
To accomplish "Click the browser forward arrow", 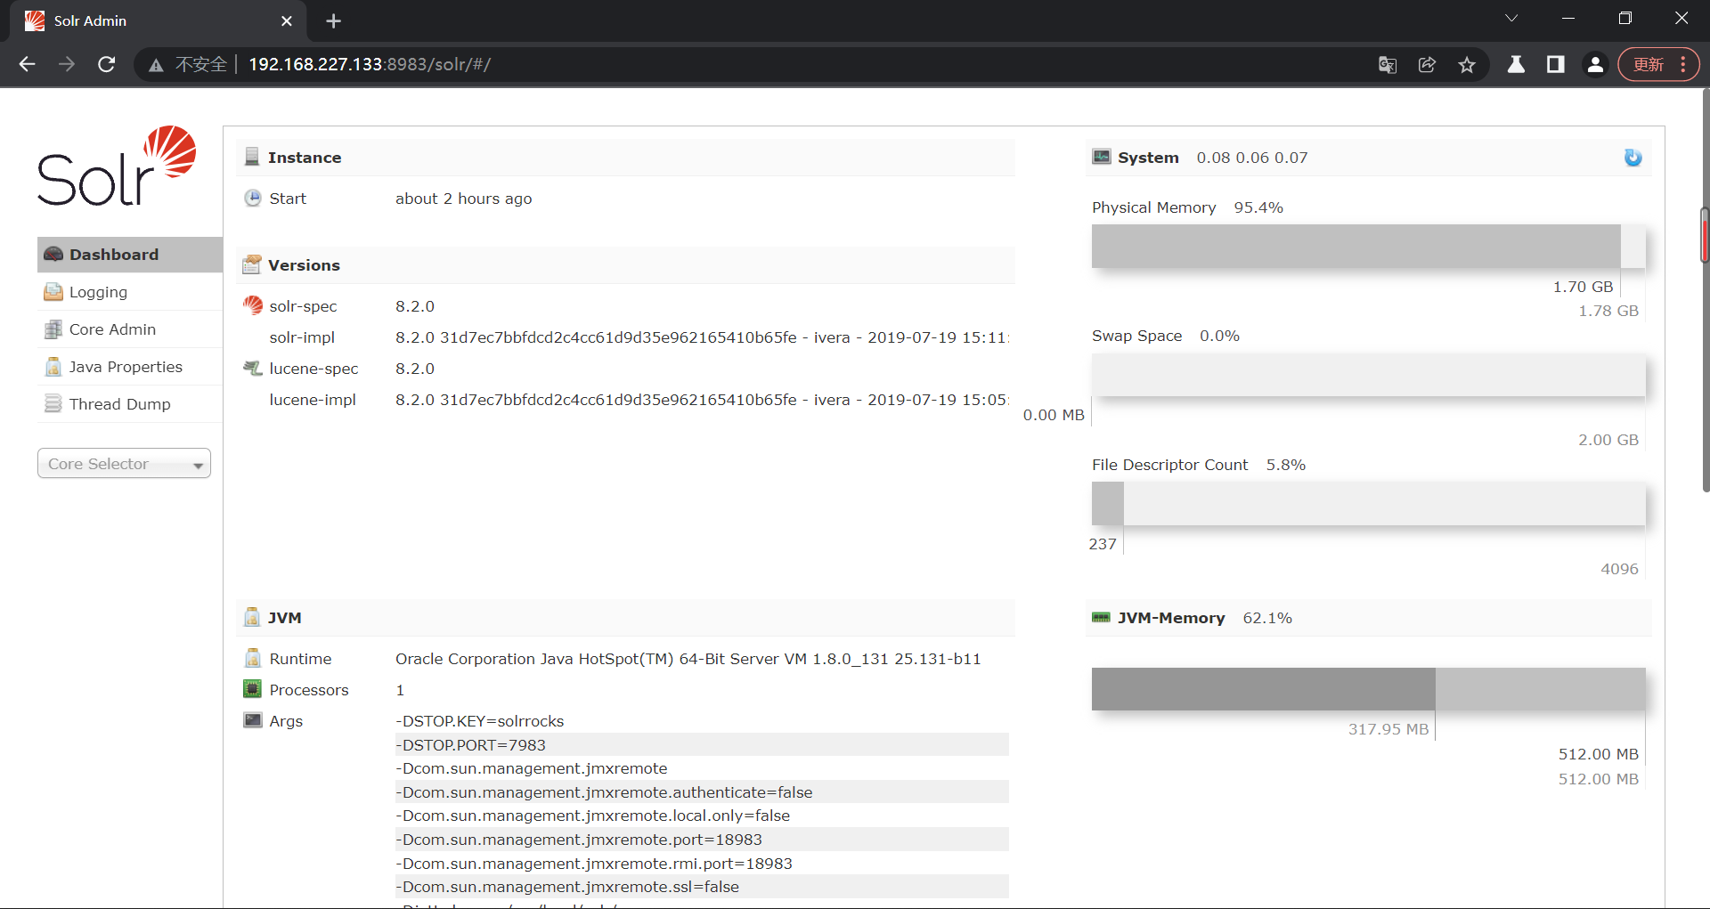I will tap(67, 64).
